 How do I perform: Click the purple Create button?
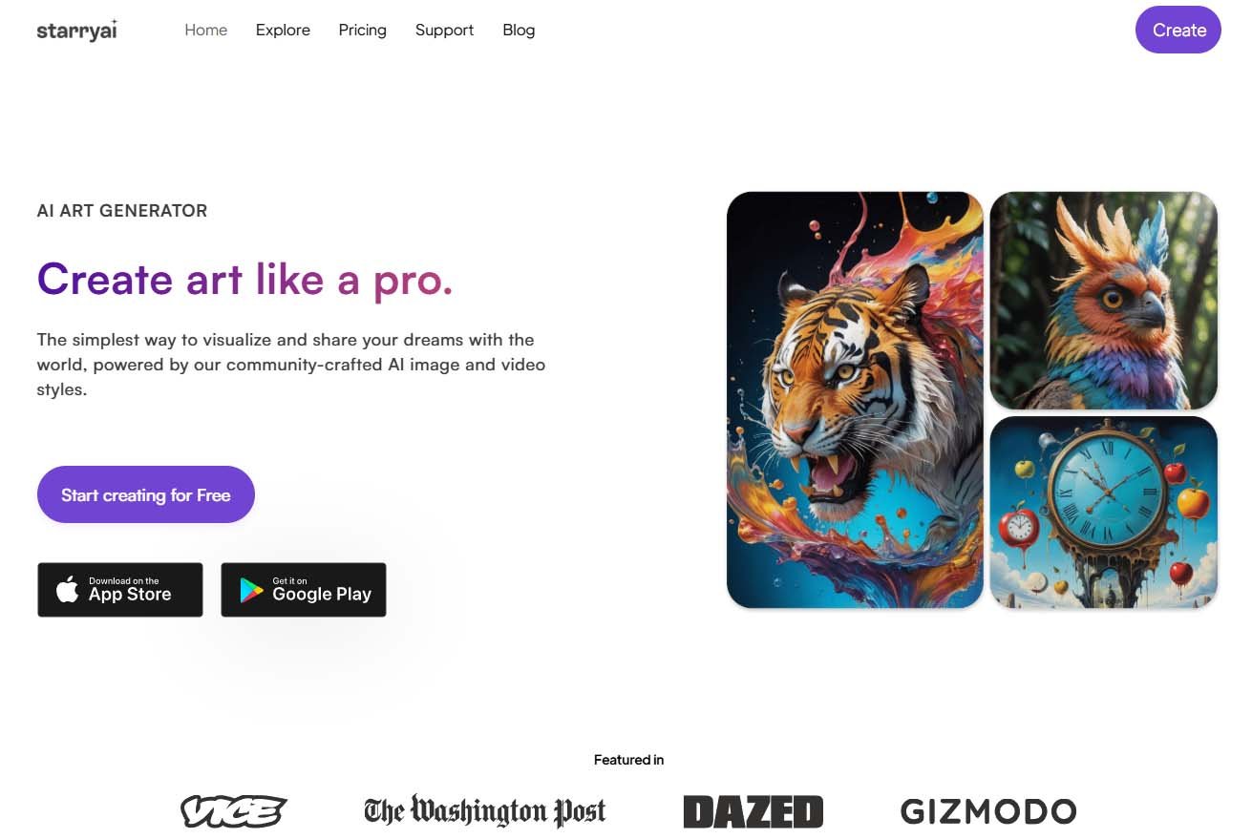1178,30
